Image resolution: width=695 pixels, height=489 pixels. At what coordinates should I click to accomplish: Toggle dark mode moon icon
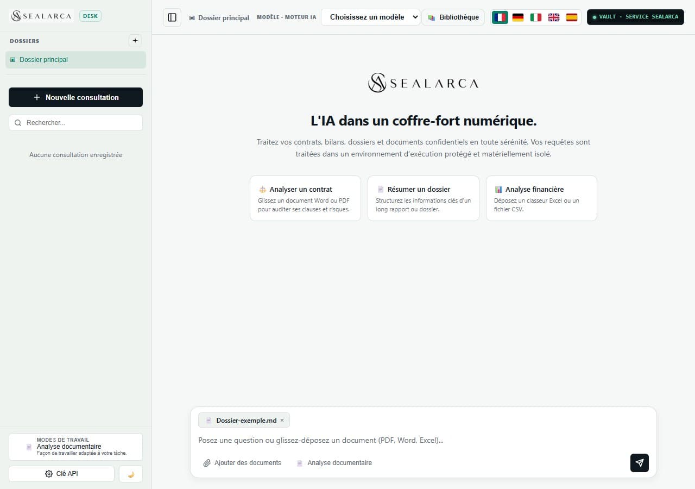pos(131,474)
